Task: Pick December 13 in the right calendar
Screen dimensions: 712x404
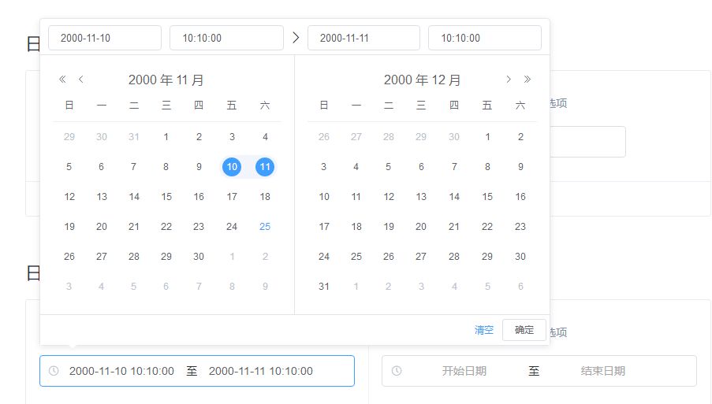Action: coord(421,197)
